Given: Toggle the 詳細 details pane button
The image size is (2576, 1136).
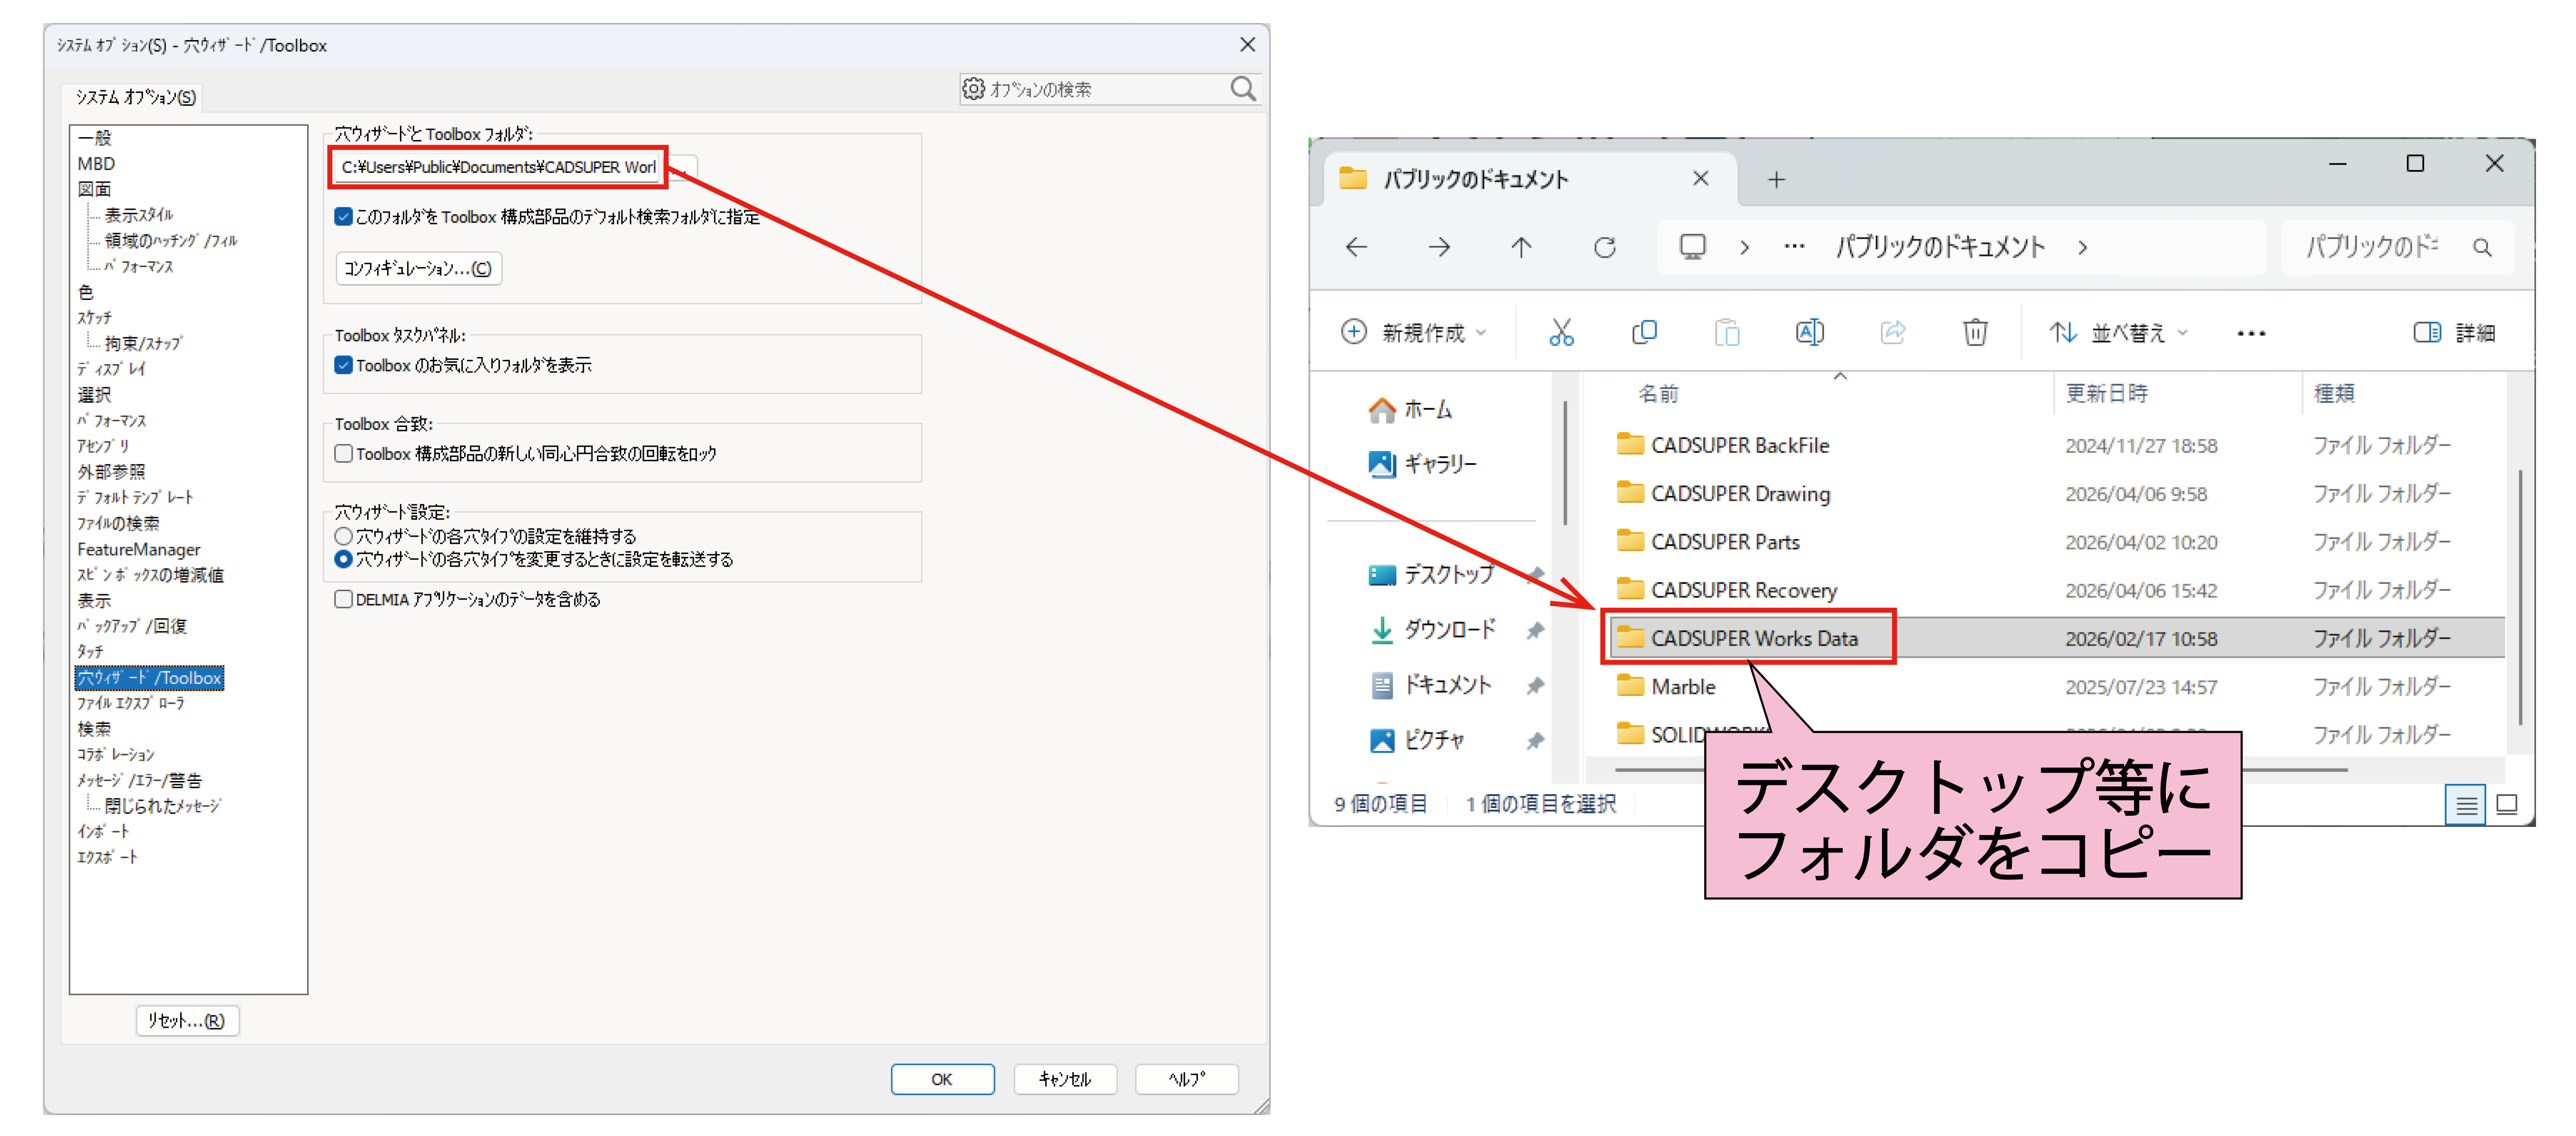Looking at the screenshot, I should click(x=2454, y=332).
